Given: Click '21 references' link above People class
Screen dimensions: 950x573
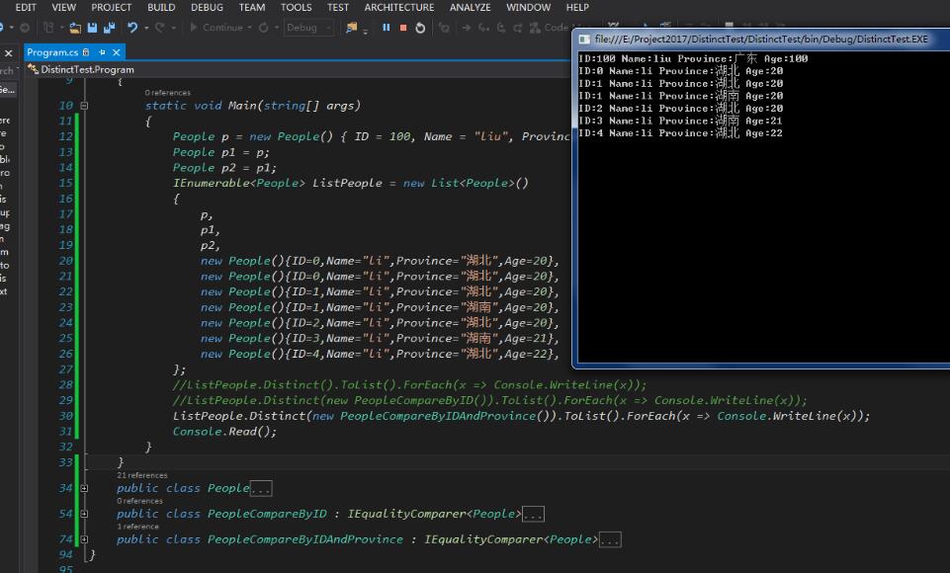Looking at the screenshot, I should point(141,475).
